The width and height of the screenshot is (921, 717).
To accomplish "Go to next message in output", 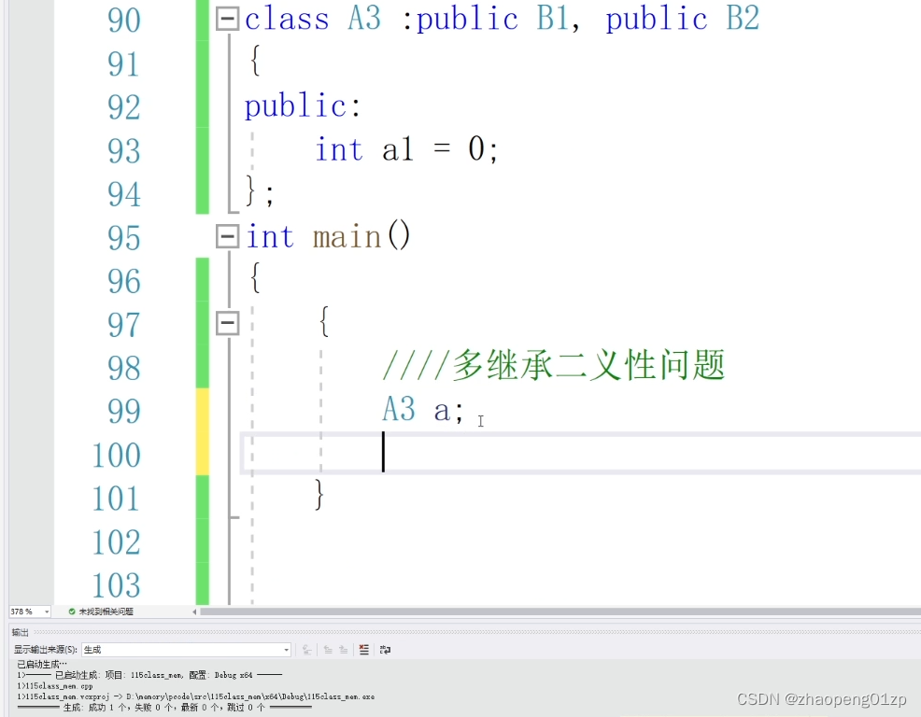I will coord(342,649).
